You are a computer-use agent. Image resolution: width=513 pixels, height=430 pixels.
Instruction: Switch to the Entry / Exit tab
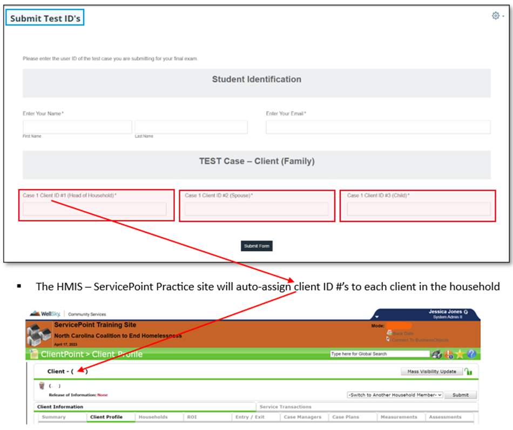(x=250, y=417)
